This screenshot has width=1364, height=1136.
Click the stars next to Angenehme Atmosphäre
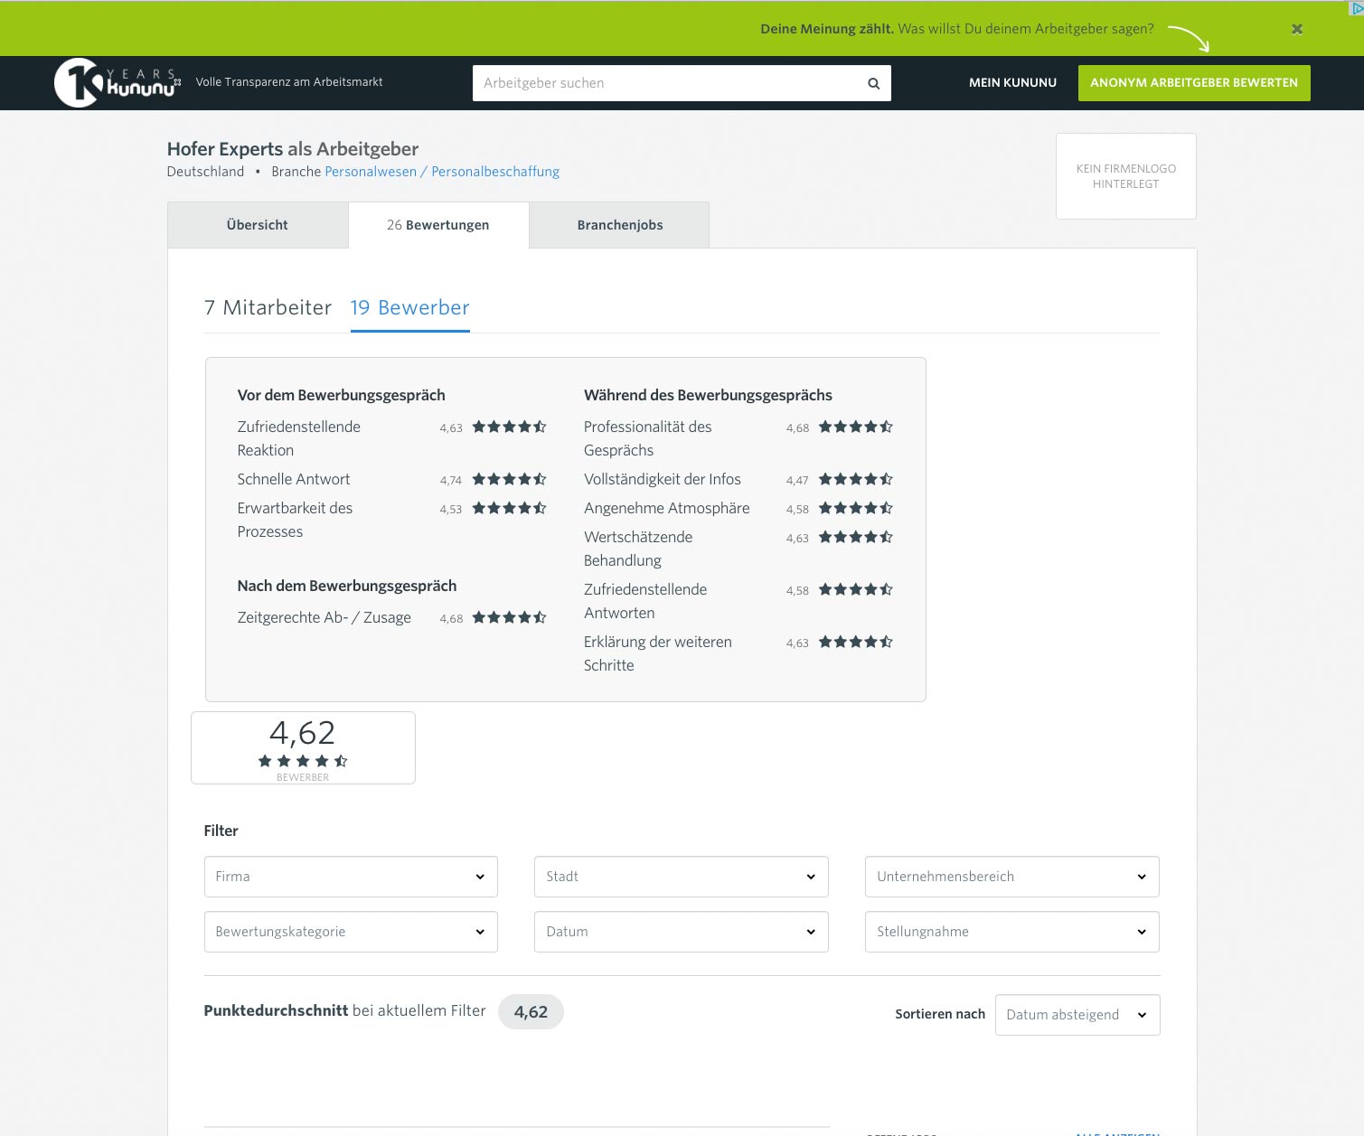pyautogui.click(x=855, y=508)
